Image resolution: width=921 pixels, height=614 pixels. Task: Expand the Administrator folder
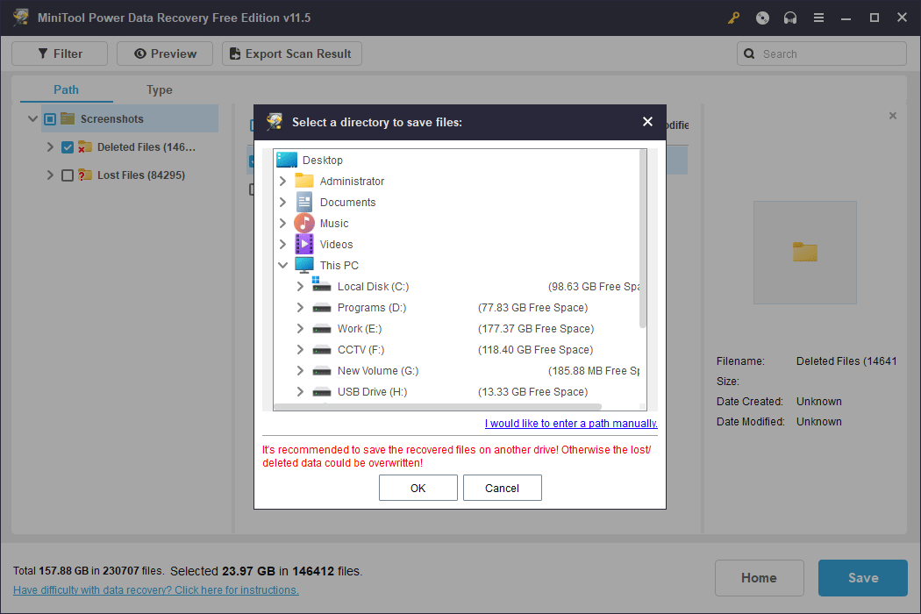coord(282,181)
